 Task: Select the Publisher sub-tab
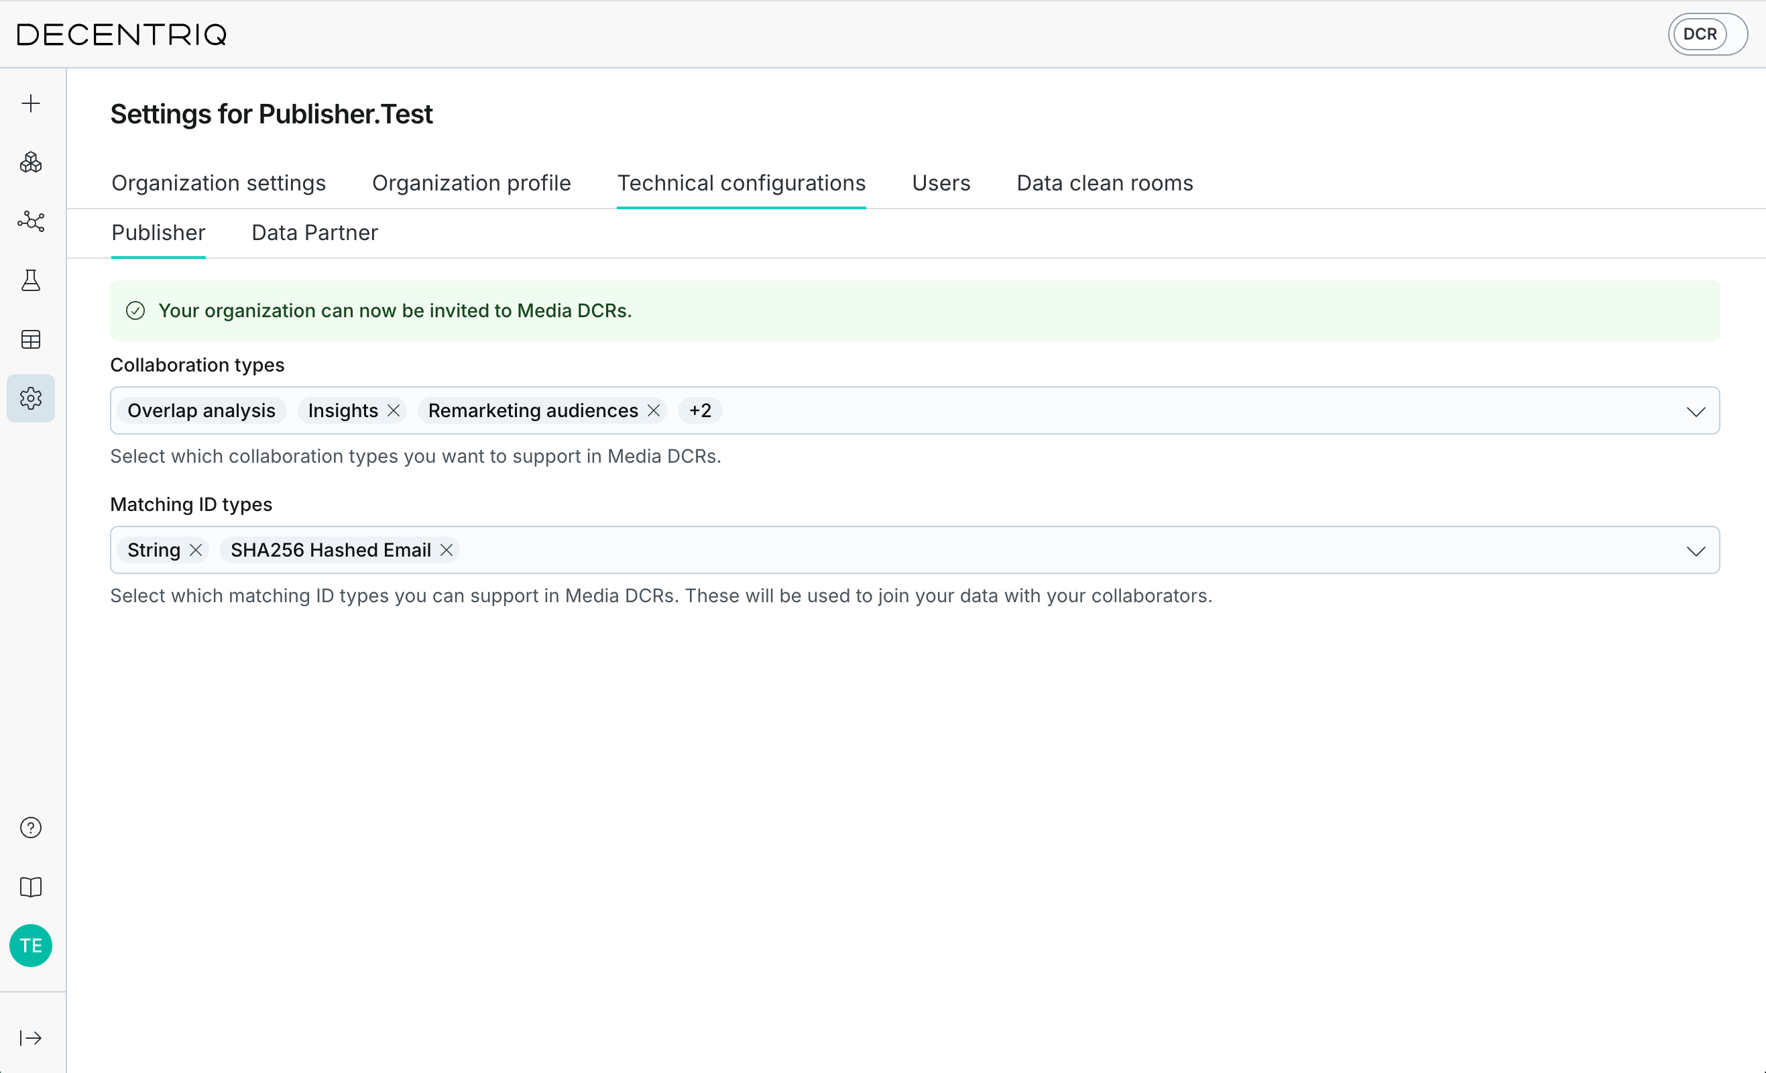tap(158, 233)
